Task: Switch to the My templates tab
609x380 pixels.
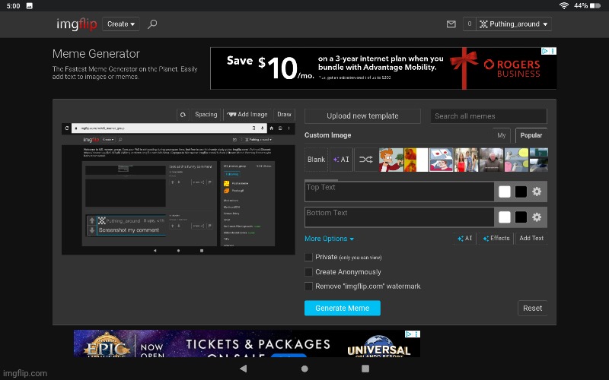Action: [x=501, y=135]
